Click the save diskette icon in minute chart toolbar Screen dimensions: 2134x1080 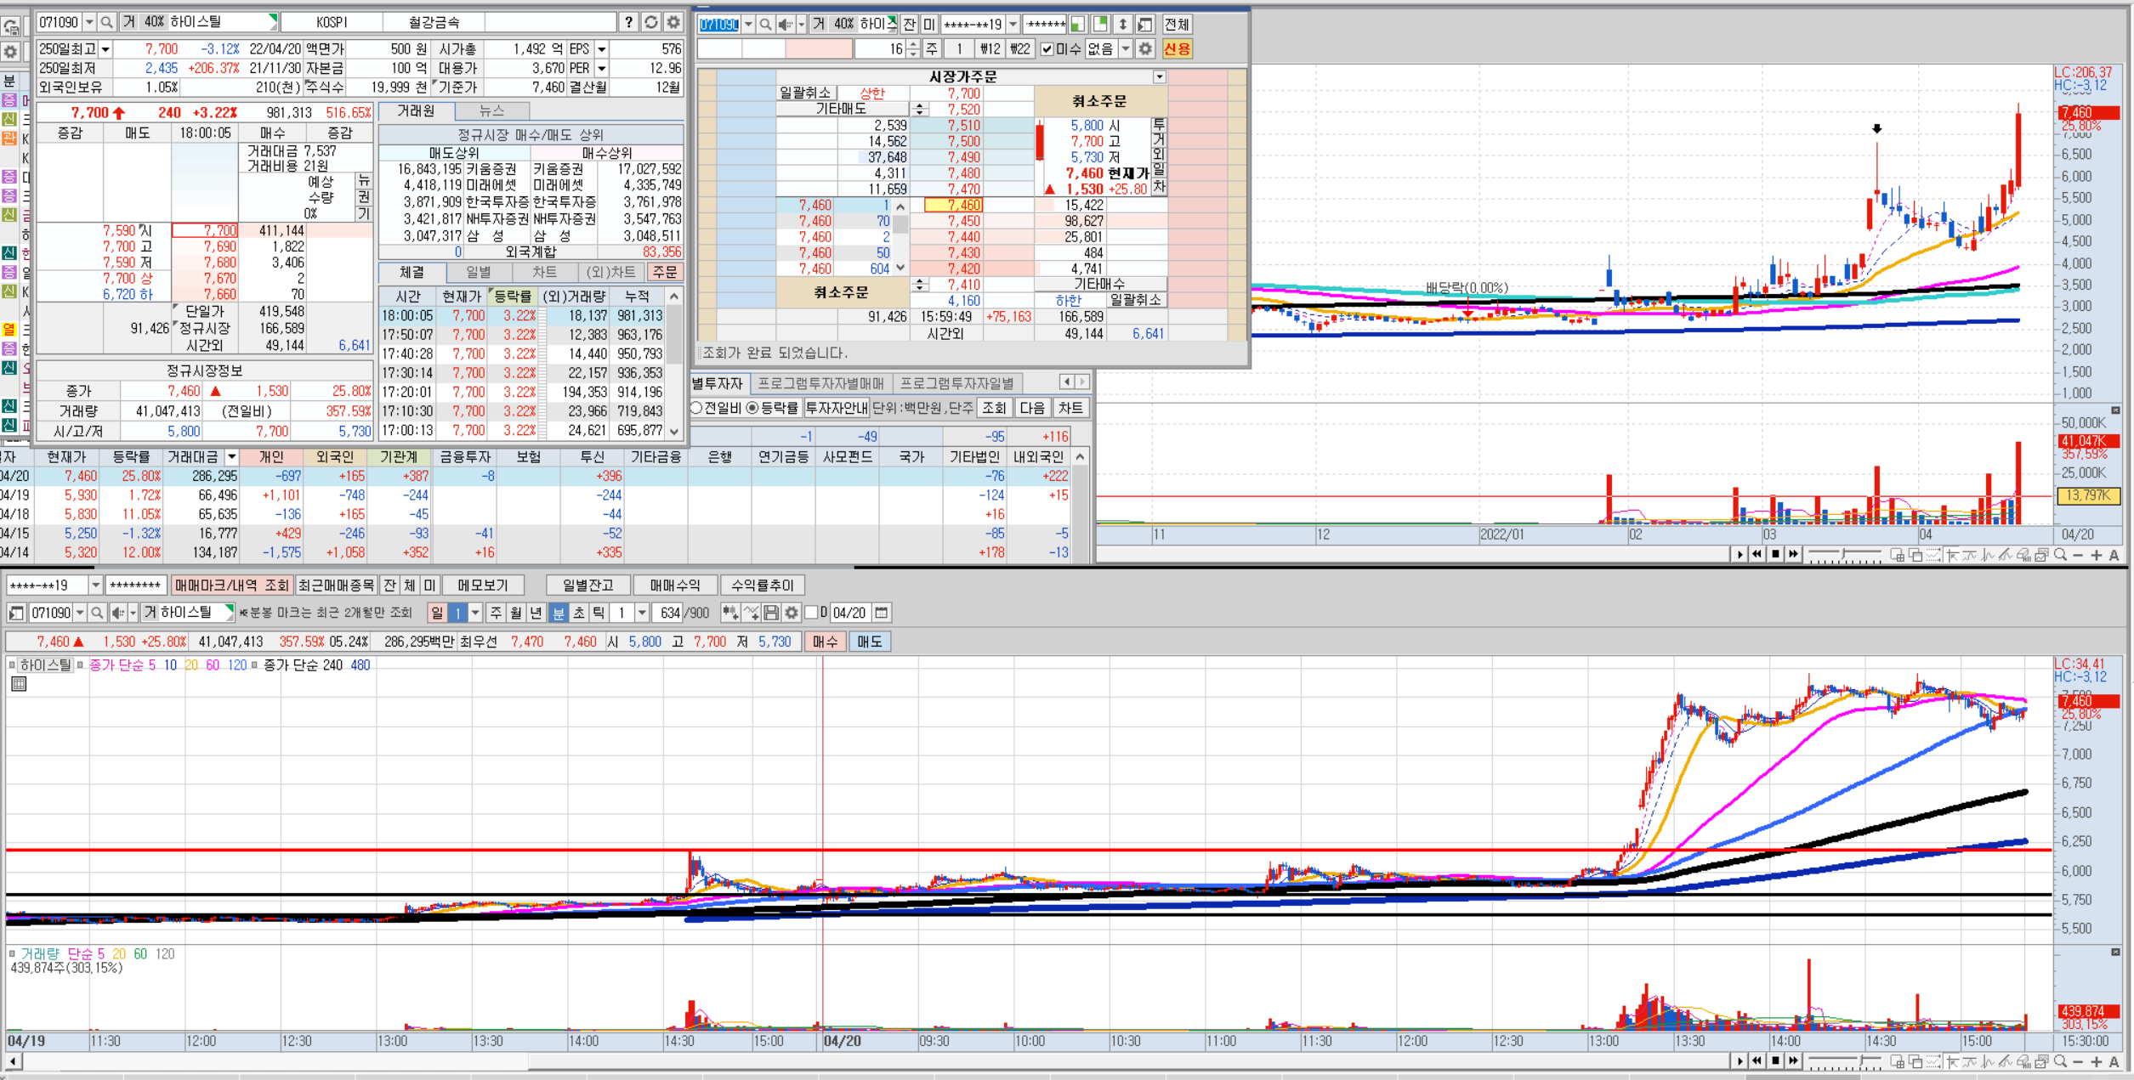[771, 613]
